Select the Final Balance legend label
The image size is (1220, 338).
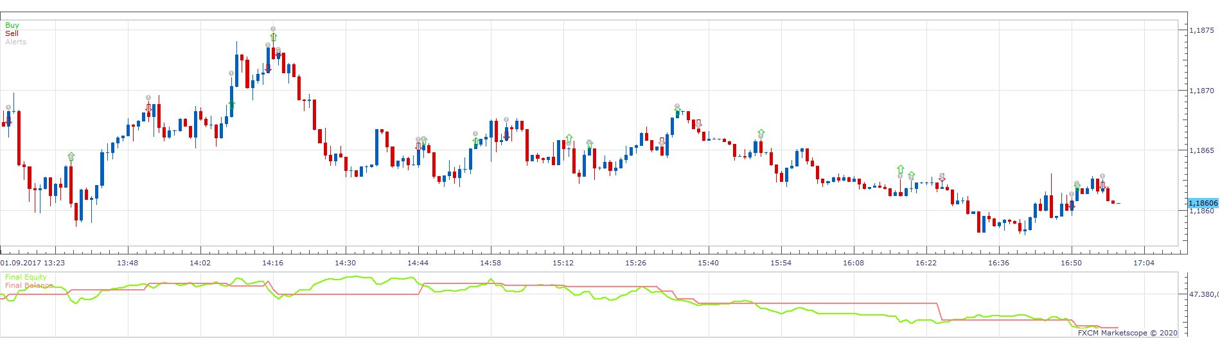29,285
